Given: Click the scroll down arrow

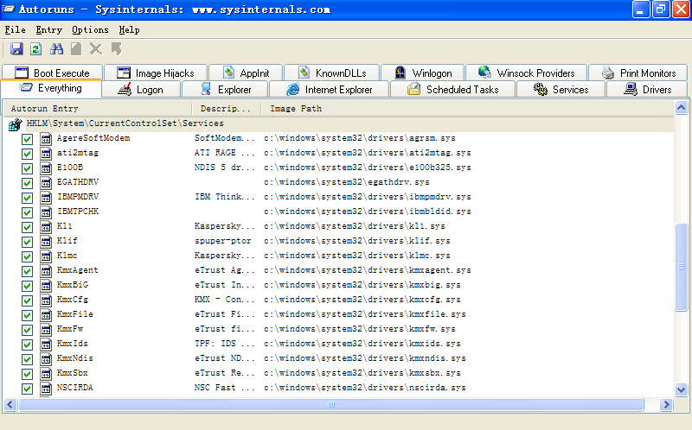Looking at the screenshot, I should click(682, 389).
